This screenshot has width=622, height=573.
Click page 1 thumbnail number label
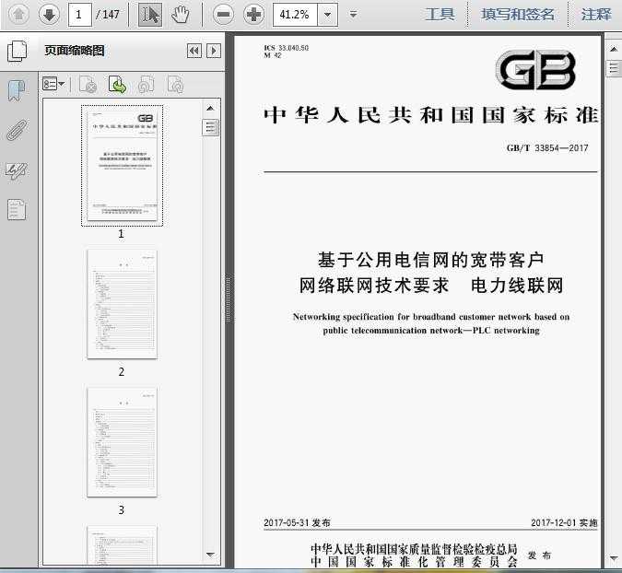click(122, 234)
